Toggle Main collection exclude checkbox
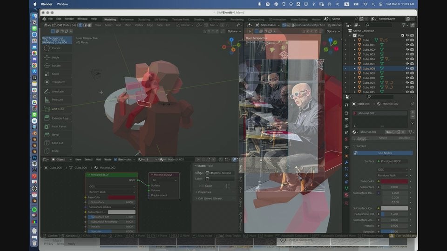This screenshot has height=251, width=447. (402, 36)
